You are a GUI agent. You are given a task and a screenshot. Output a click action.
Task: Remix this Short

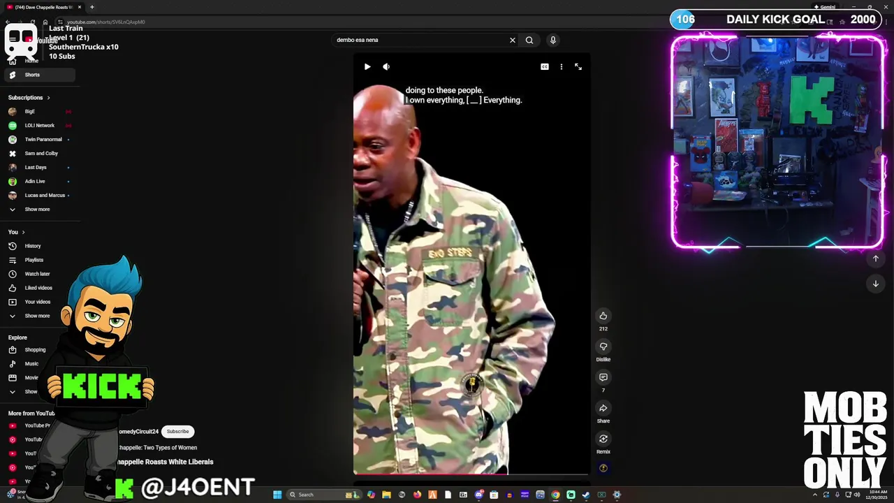click(603, 439)
